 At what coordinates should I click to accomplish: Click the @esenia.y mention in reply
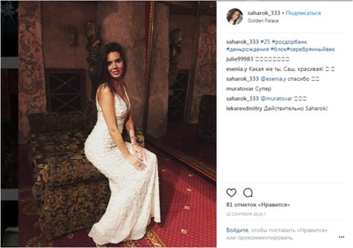(x=273, y=79)
